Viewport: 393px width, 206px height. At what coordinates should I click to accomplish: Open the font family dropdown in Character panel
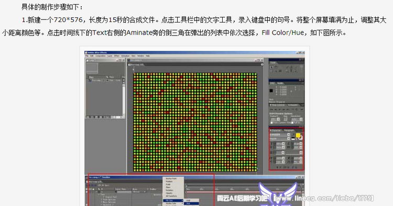pyautogui.click(x=280, y=135)
